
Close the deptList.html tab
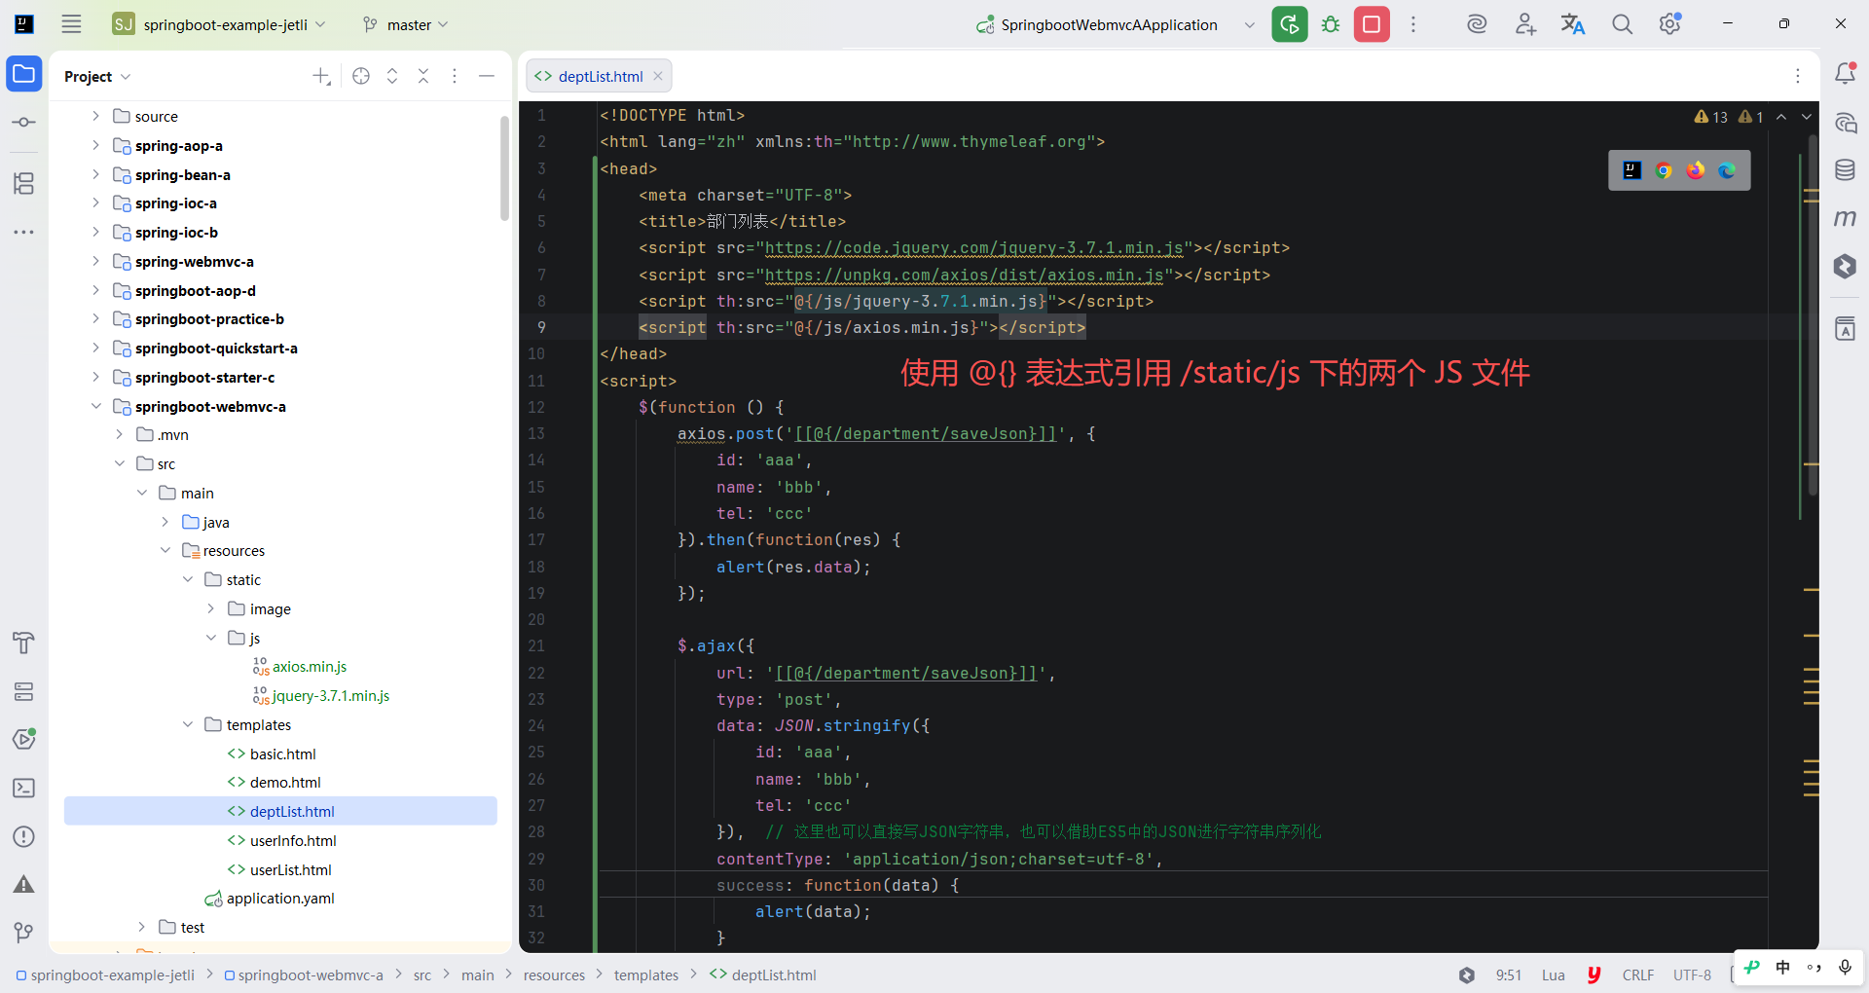coord(658,76)
